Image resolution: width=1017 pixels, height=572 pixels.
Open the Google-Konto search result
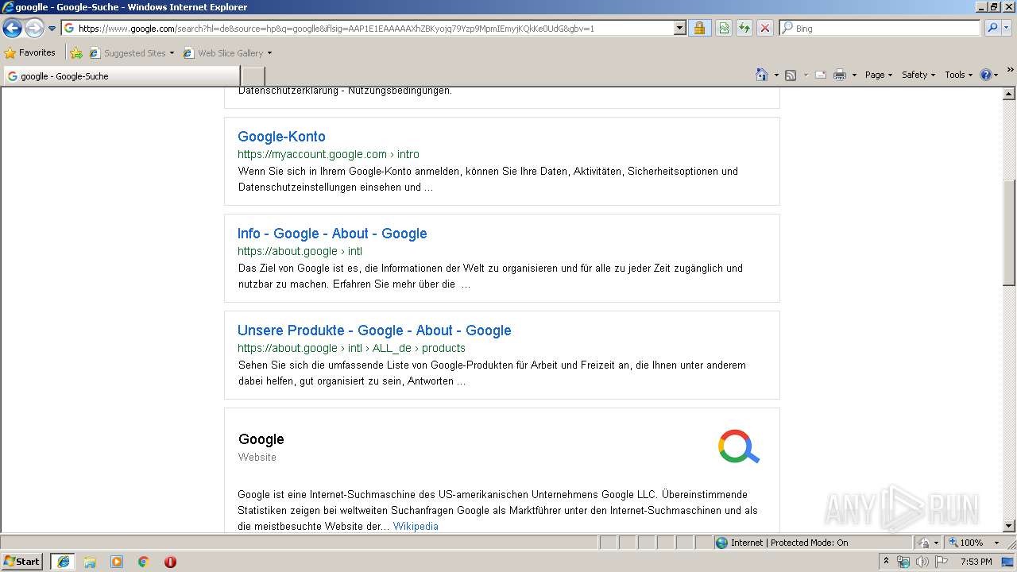(281, 137)
